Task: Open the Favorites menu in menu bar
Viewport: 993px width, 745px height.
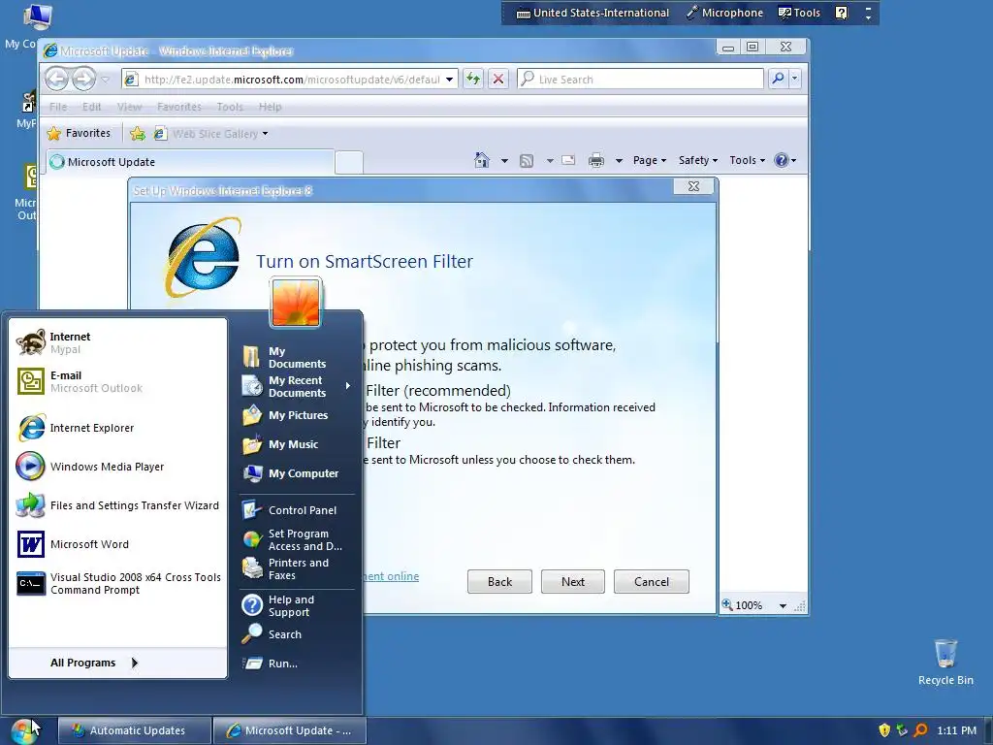Action: pyautogui.click(x=179, y=107)
